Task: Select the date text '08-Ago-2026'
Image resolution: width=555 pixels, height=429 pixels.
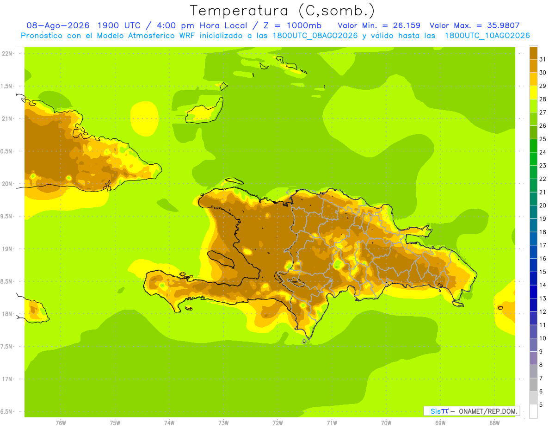Action: click(x=57, y=25)
